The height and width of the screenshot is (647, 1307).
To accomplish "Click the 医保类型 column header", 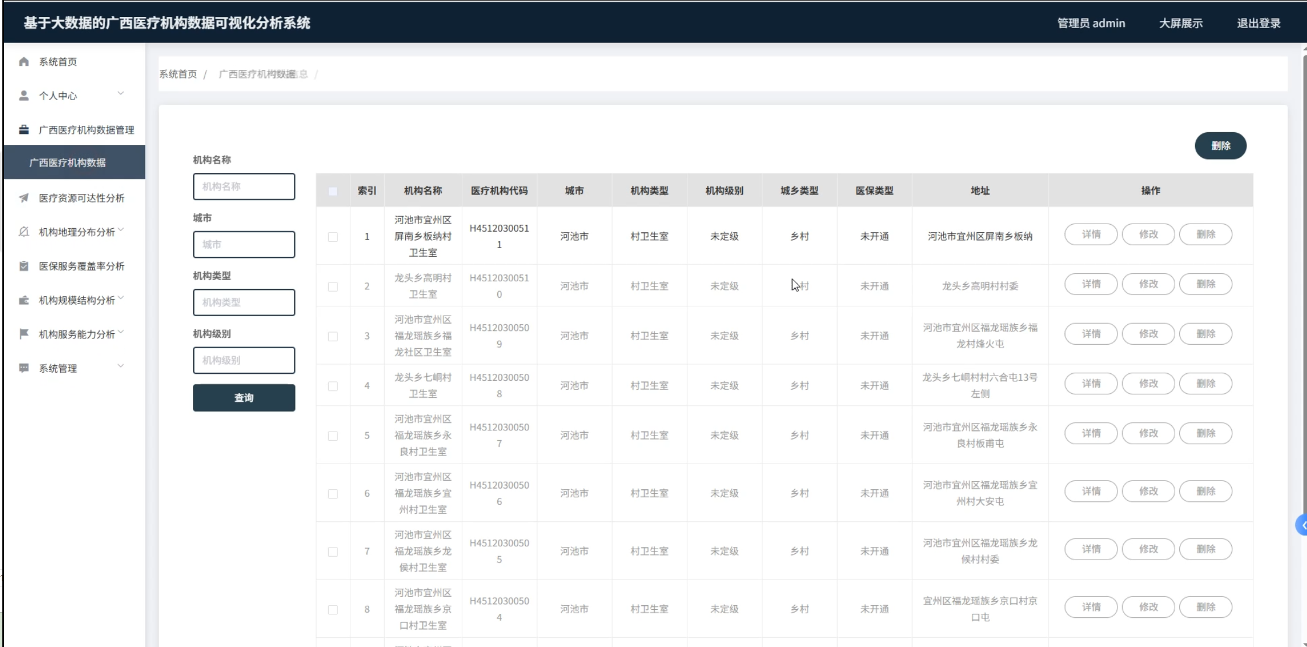I will coord(874,190).
